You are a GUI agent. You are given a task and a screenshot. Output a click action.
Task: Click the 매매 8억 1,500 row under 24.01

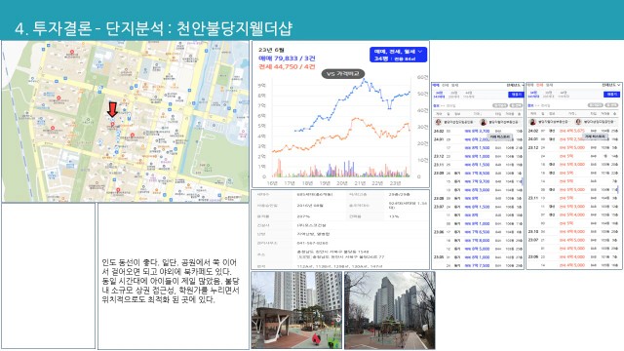477,147
